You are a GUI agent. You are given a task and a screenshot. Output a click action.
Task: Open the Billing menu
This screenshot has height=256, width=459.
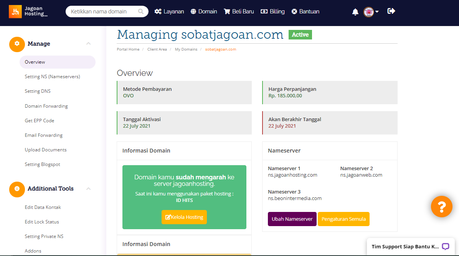pyautogui.click(x=272, y=11)
